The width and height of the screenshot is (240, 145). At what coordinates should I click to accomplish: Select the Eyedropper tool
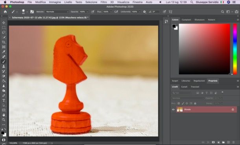point(4,52)
